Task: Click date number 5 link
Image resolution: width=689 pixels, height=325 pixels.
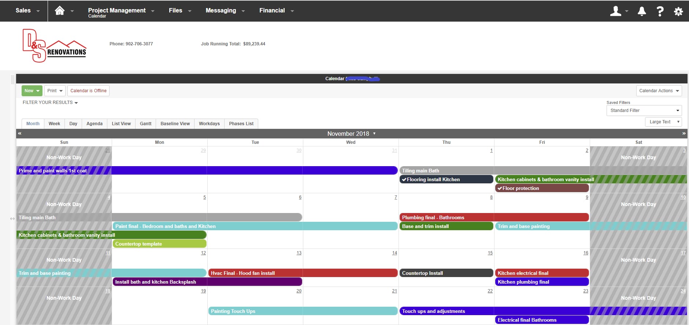Action: [x=204, y=197]
